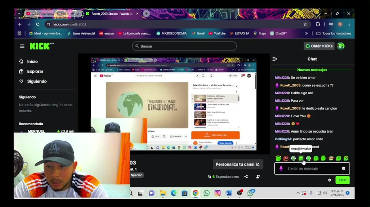Insert the sixth smiling green emote
The image size is (370, 207).
[x=316, y=158]
